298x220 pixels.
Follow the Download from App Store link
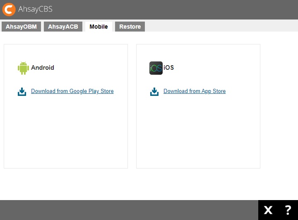click(x=195, y=91)
